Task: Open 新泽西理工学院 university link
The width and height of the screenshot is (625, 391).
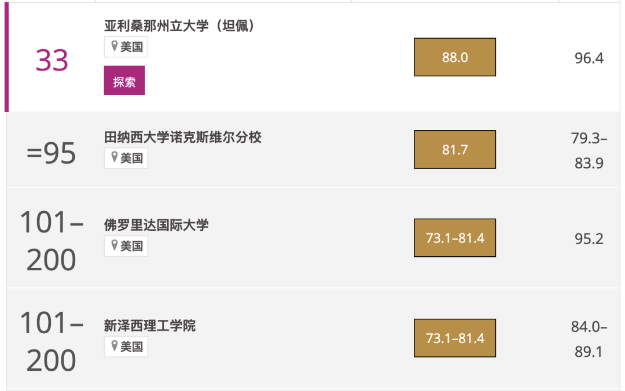Action: click(x=150, y=326)
